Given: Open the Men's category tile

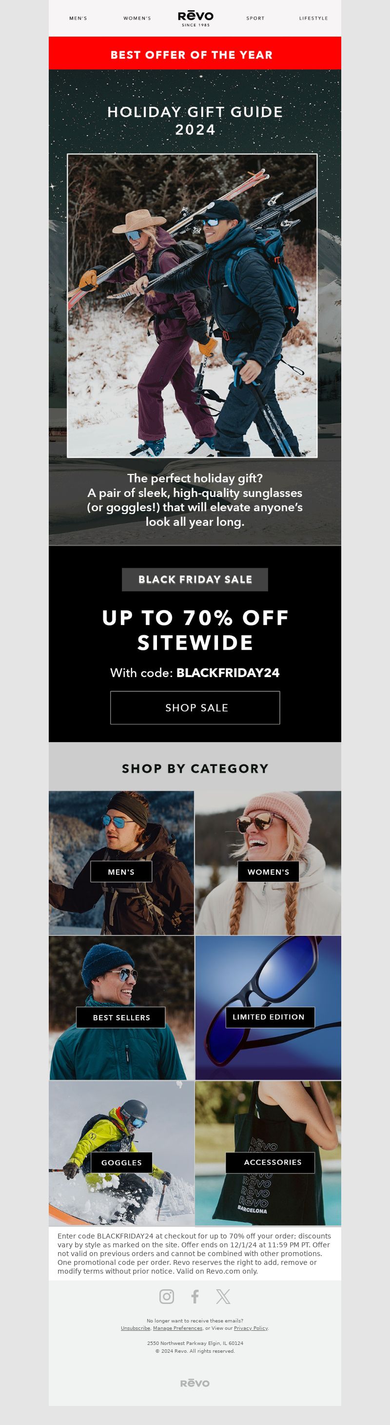Looking at the screenshot, I should click(121, 863).
